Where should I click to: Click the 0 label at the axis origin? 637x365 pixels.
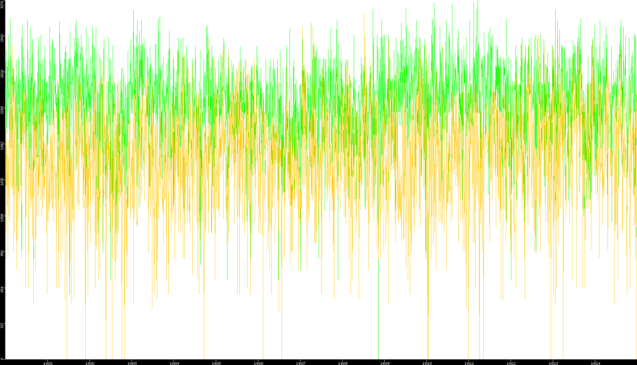tap(2, 358)
